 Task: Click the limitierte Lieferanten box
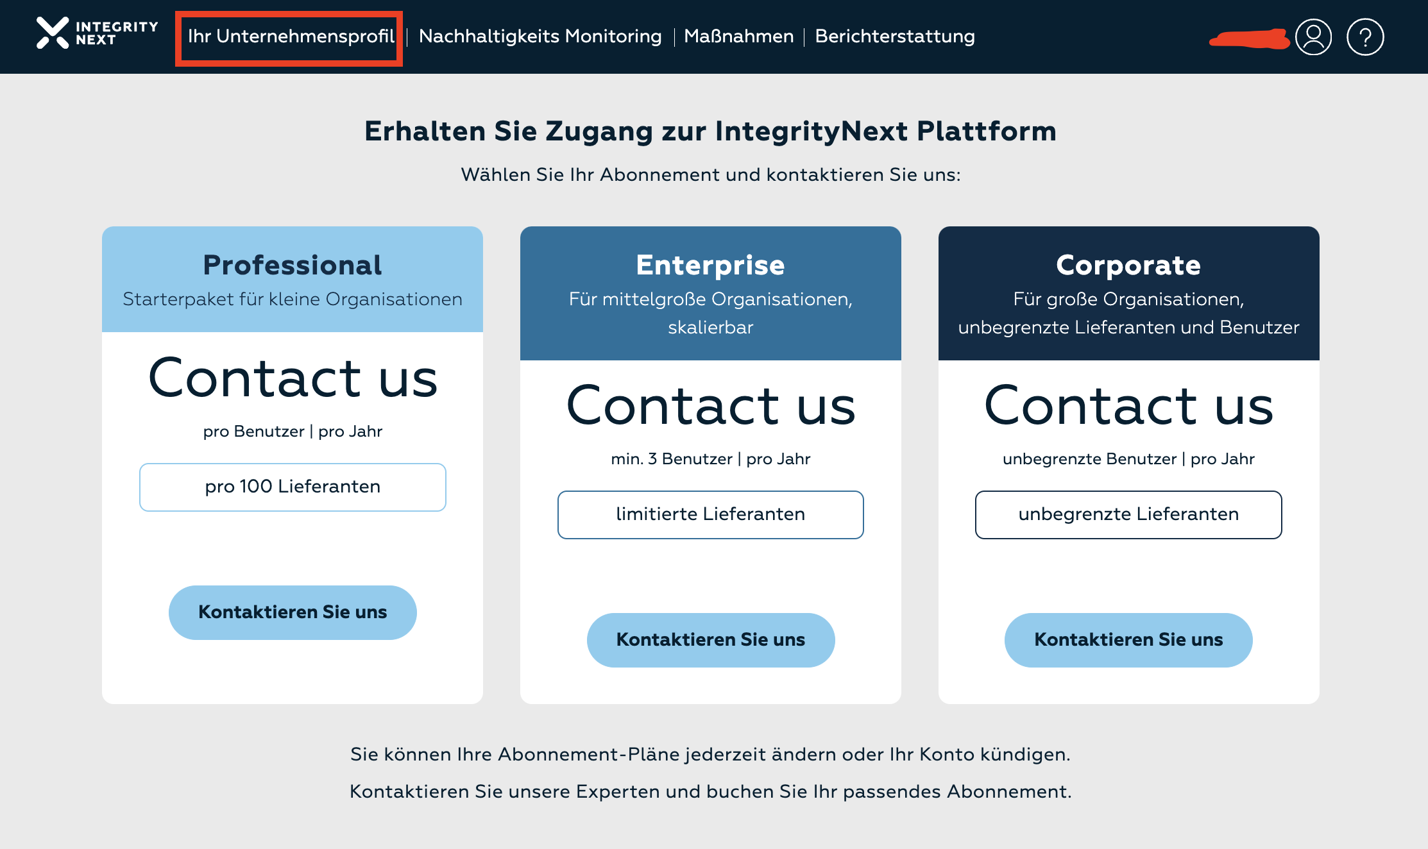pyautogui.click(x=711, y=514)
